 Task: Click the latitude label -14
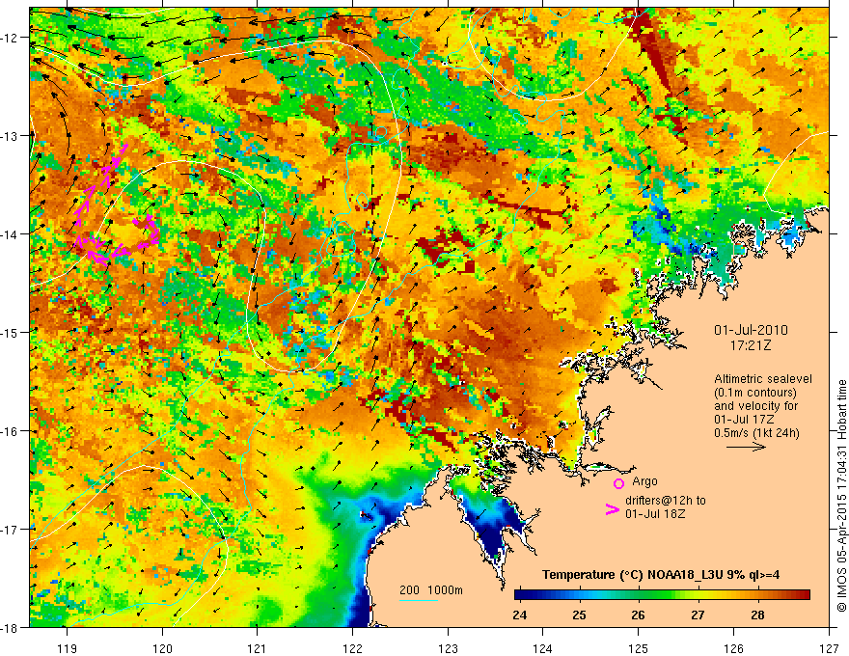tap(11, 234)
